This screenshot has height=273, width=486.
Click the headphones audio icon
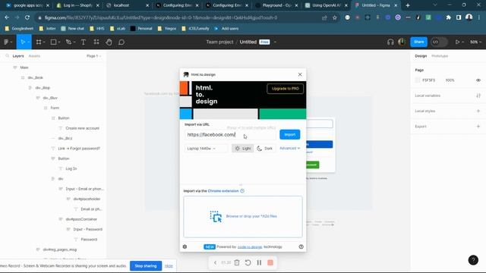pyautogui.click(x=390, y=42)
